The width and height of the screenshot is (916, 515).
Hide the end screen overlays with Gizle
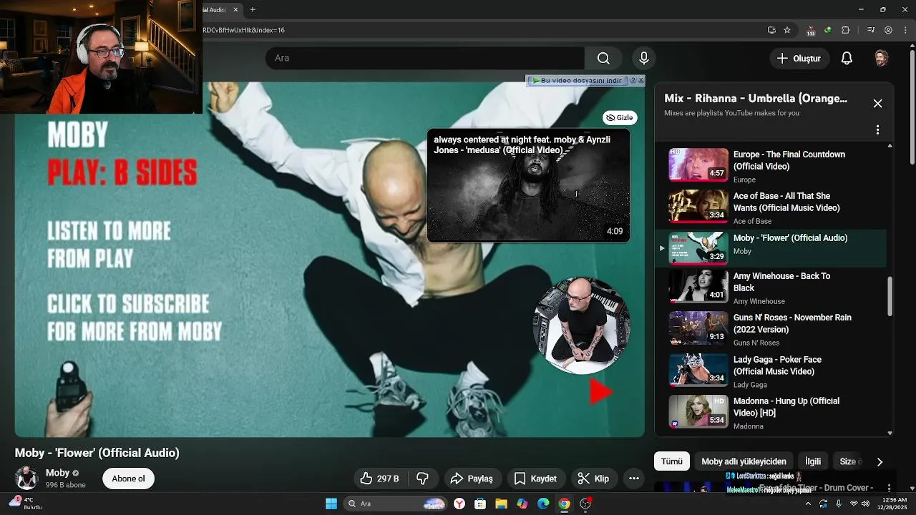[x=620, y=117]
